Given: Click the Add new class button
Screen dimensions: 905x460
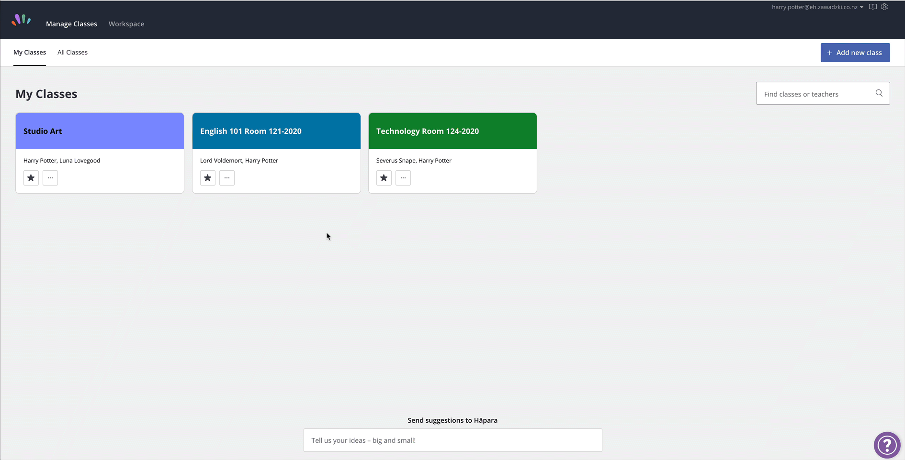Looking at the screenshot, I should point(855,53).
